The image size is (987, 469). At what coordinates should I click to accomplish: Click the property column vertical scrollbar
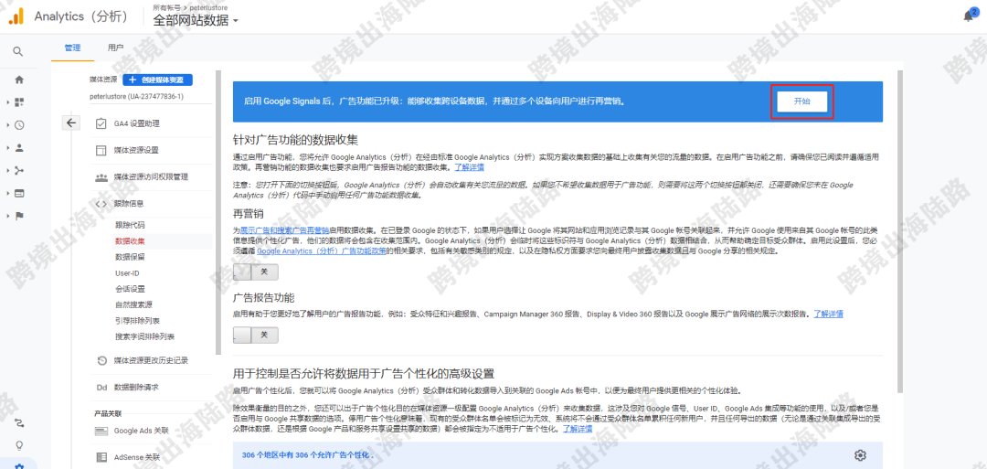218,213
